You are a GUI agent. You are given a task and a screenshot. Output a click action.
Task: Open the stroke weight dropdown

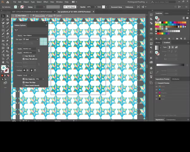tap(44, 7)
